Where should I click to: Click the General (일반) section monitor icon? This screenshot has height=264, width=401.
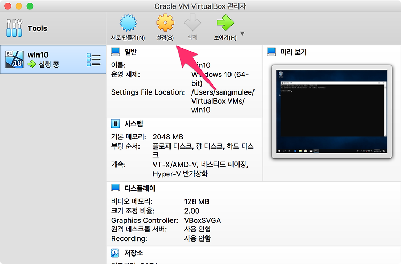(x=115, y=52)
